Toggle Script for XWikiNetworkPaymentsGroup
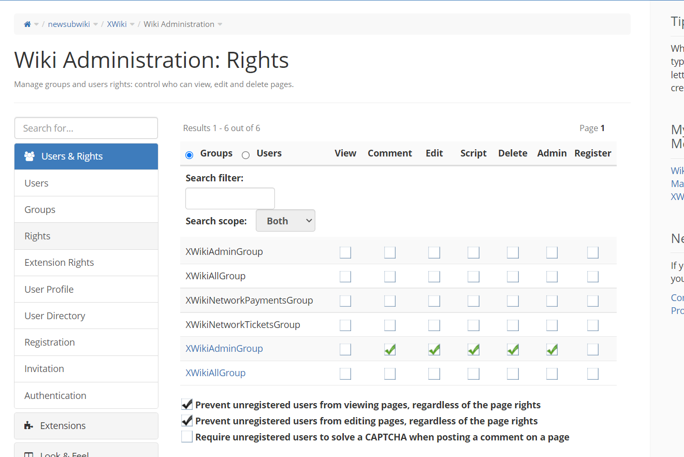The image size is (684, 457). coord(473,301)
